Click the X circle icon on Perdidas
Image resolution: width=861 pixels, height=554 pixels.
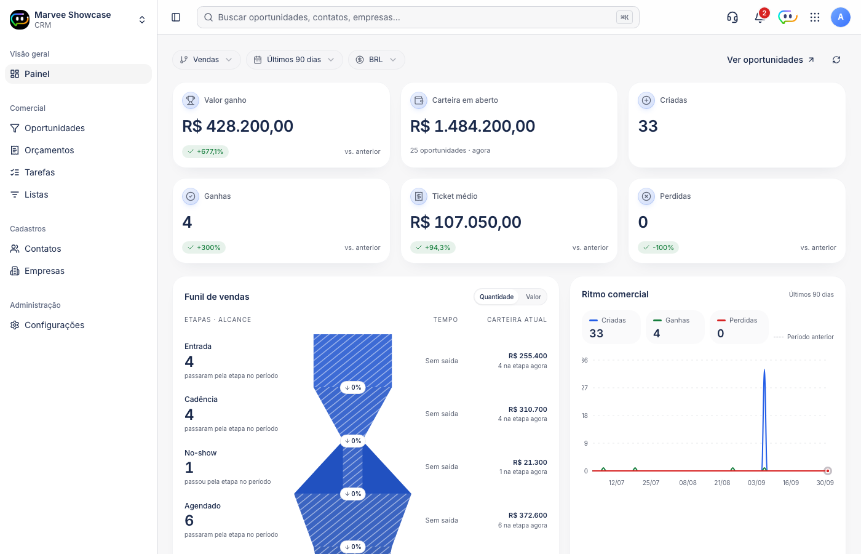pyautogui.click(x=646, y=196)
